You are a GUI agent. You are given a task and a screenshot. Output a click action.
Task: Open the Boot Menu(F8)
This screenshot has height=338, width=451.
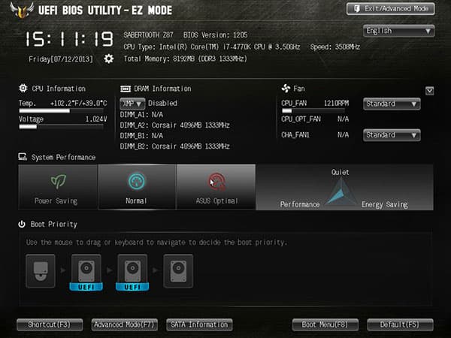click(x=325, y=324)
